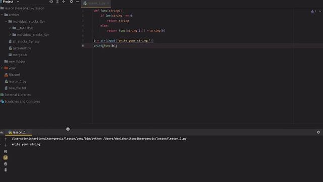Expand the venv folder
The height and width of the screenshot is (182, 323).
(2, 68)
